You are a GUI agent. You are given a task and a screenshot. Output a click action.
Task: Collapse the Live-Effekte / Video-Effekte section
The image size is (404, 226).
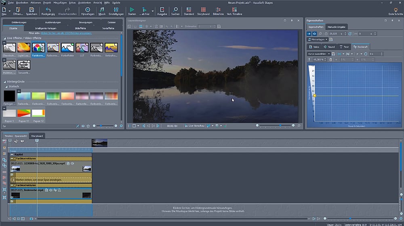click(x=6, y=38)
